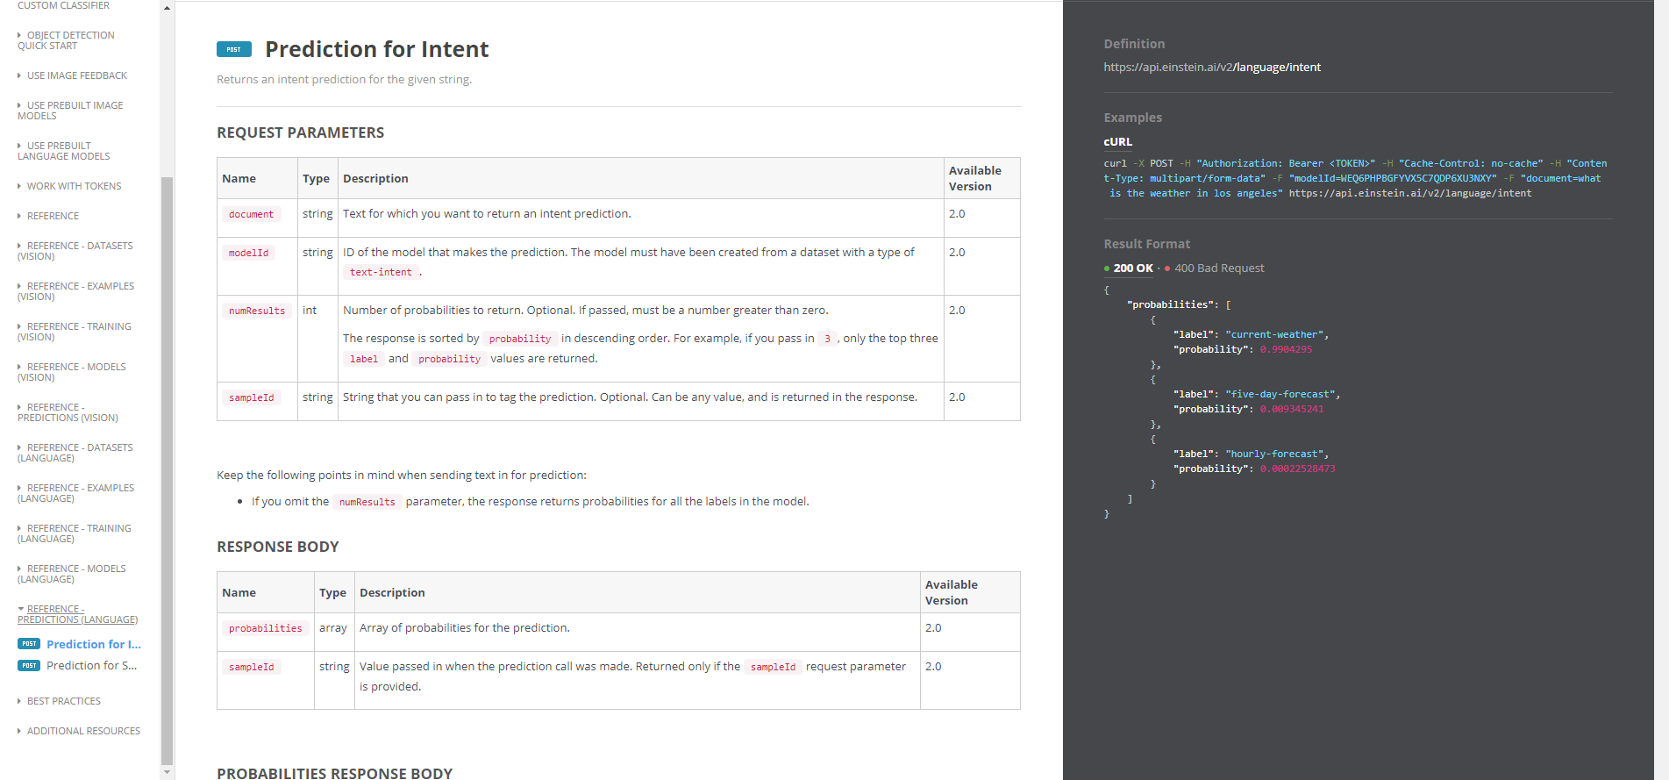1669x780 pixels.
Task: Click the sidebar scroll up arrow
Action: point(167,8)
